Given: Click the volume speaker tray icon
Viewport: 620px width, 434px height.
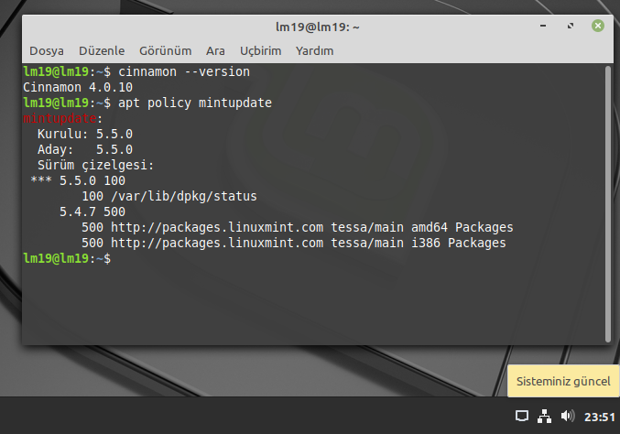Looking at the screenshot, I should [568, 416].
